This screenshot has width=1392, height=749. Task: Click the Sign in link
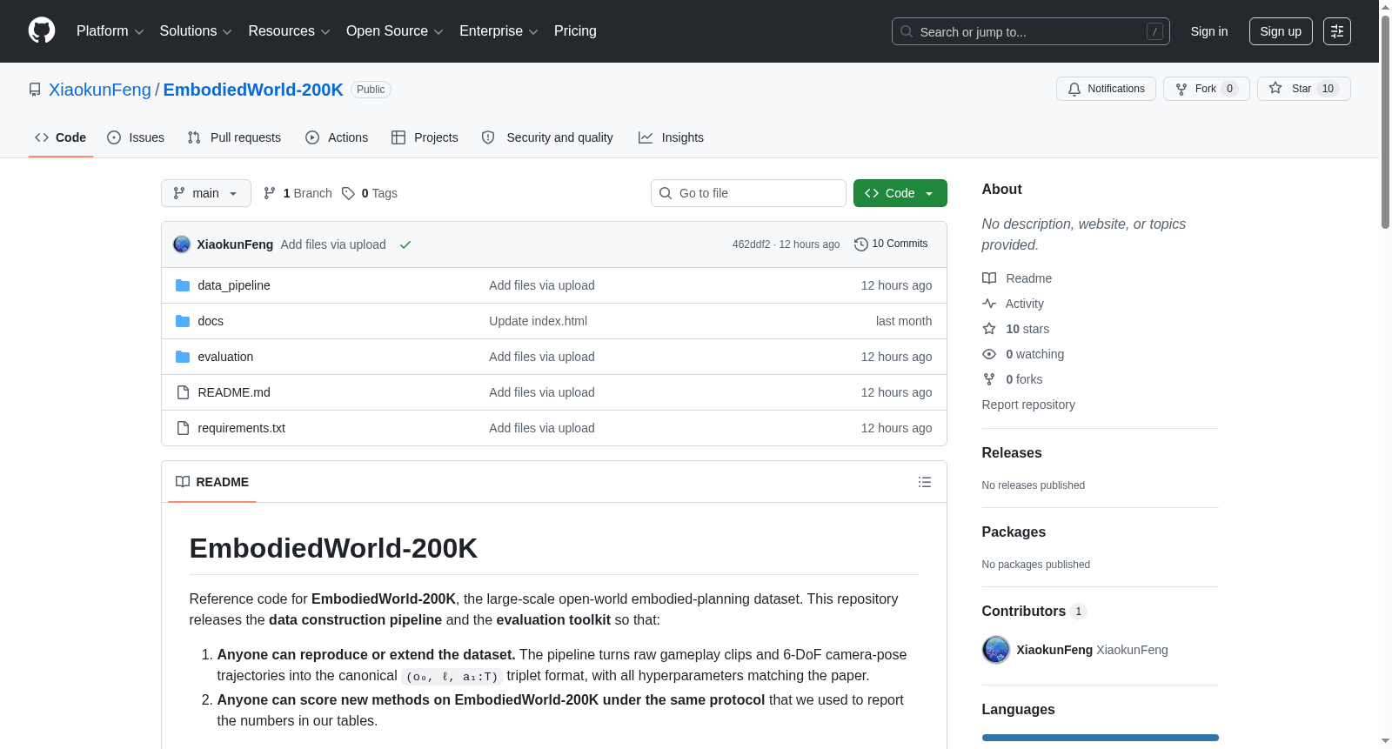click(x=1209, y=31)
